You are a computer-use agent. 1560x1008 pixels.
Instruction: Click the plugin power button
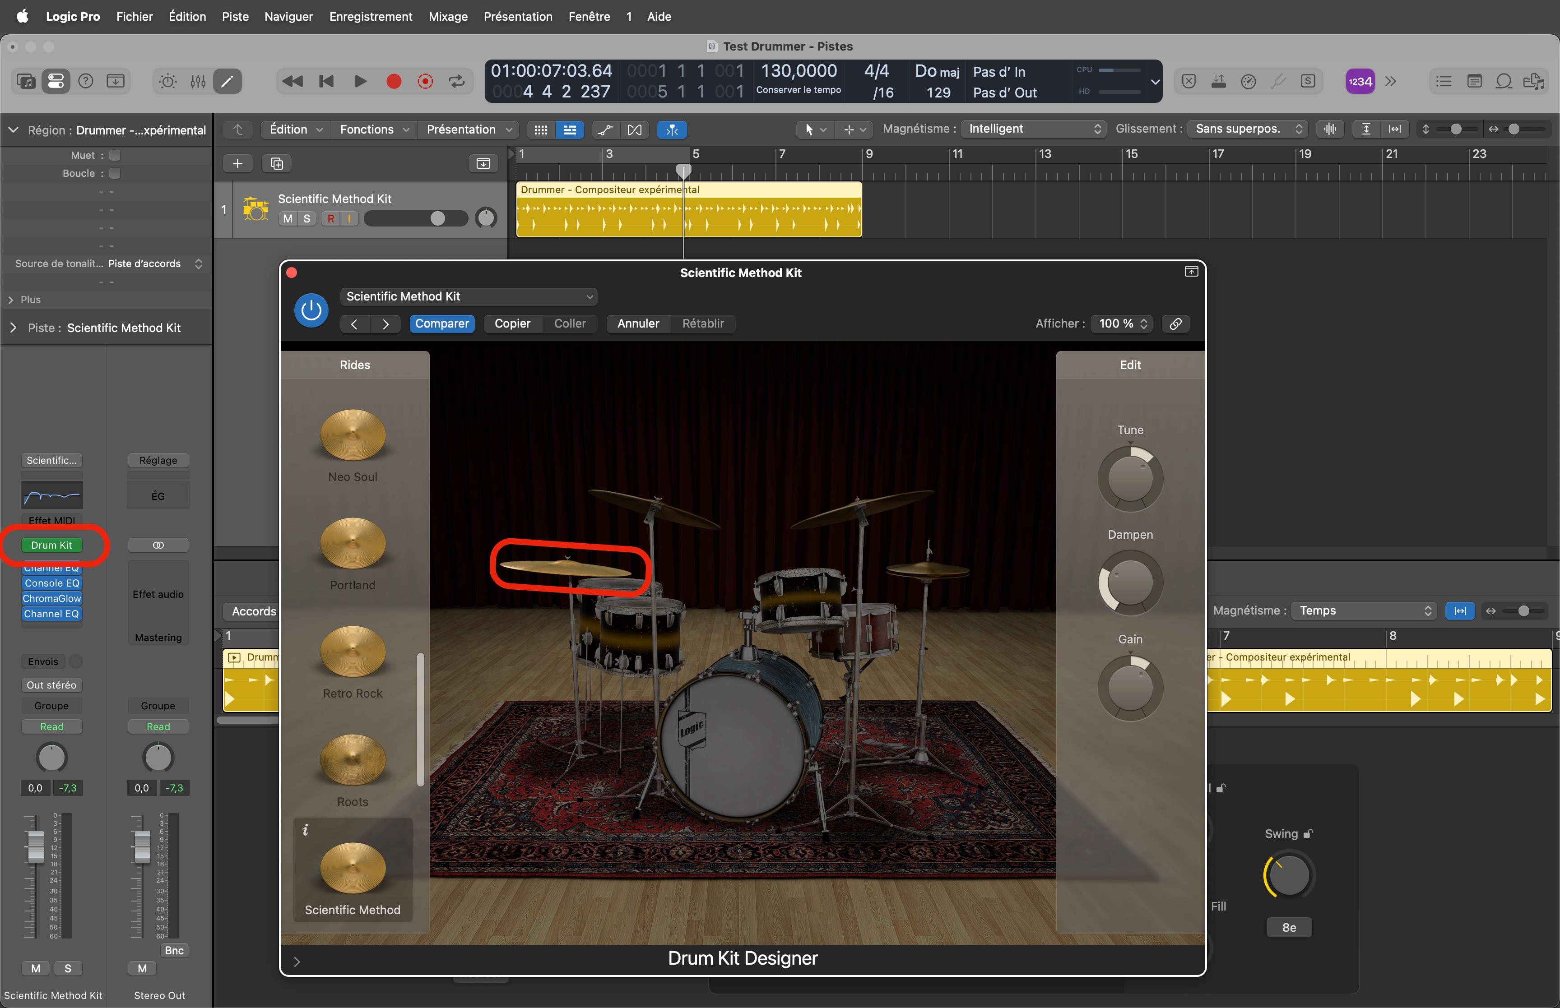[311, 310]
